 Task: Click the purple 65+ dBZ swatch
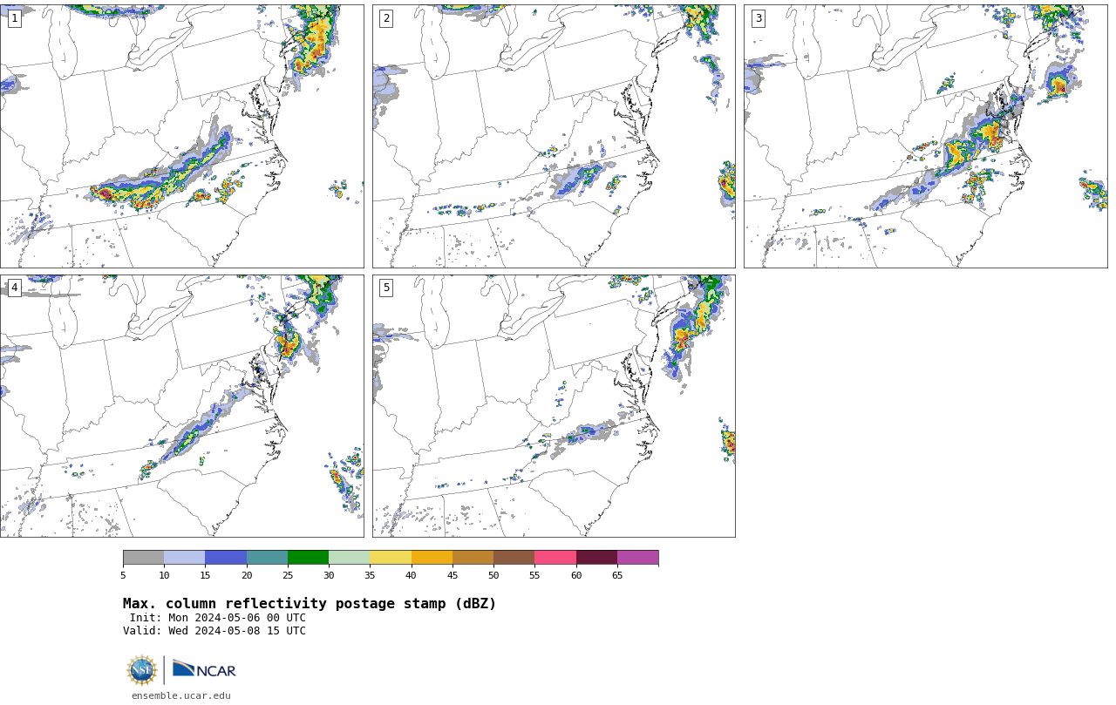point(637,558)
